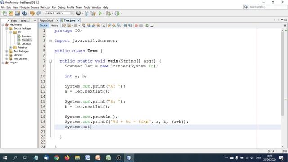Screen dimensions: 288x162
Task: Open dropdown arrow next to Debug icon
Action: click(112, 13)
